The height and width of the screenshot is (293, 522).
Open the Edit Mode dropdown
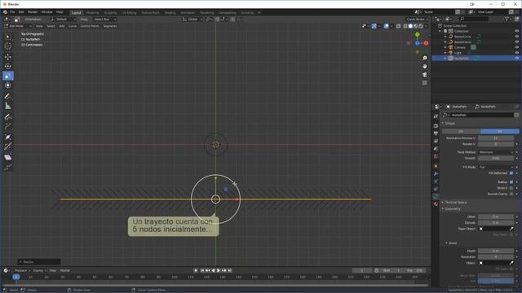pos(18,26)
